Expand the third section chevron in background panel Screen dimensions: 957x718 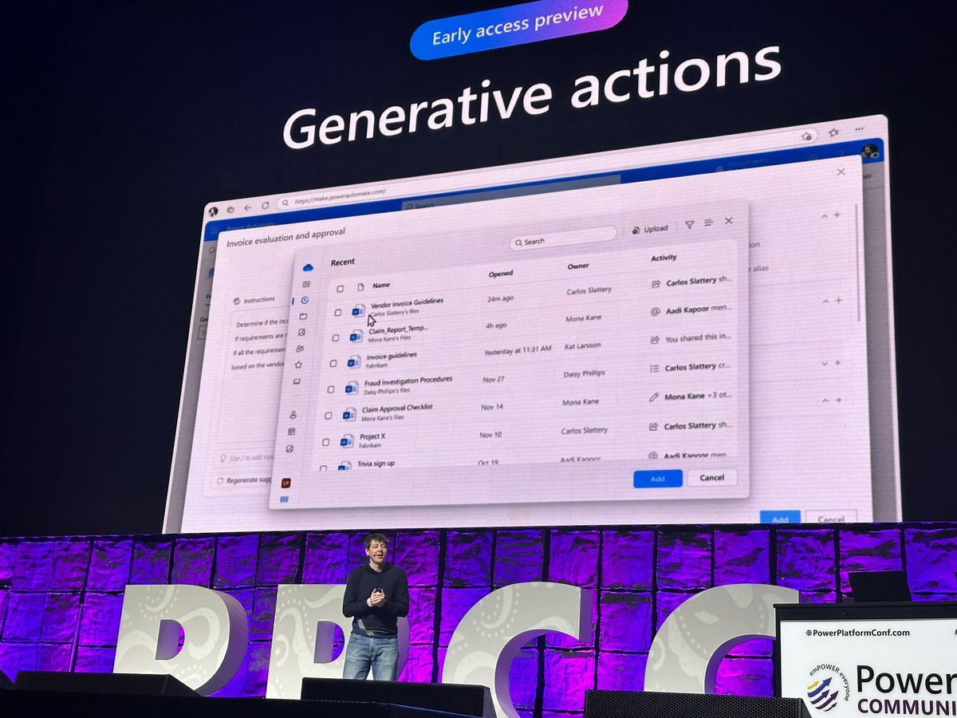tap(825, 363)
